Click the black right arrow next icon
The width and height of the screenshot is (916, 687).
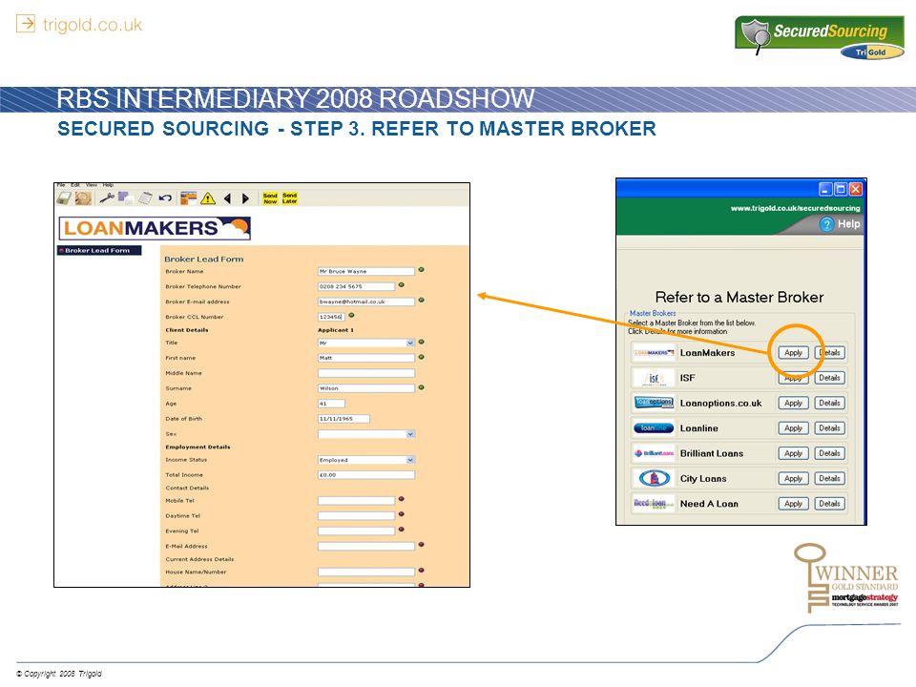(246, 198)
